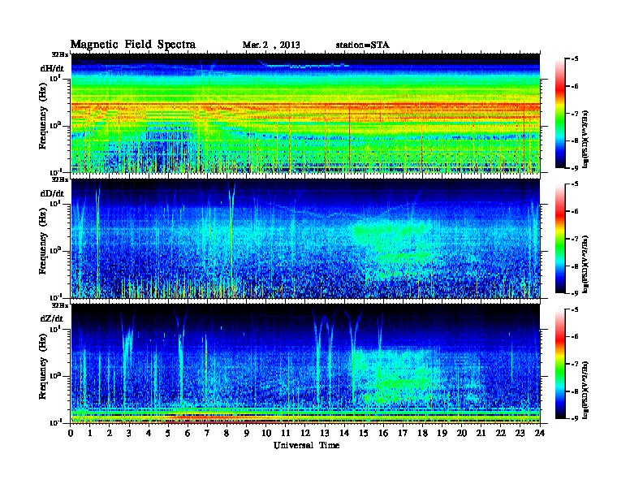Image resolution: width=643 pixels, height=497 pixels.
Task: Click hour 18 on the time axis
Action: click(422, 434)
